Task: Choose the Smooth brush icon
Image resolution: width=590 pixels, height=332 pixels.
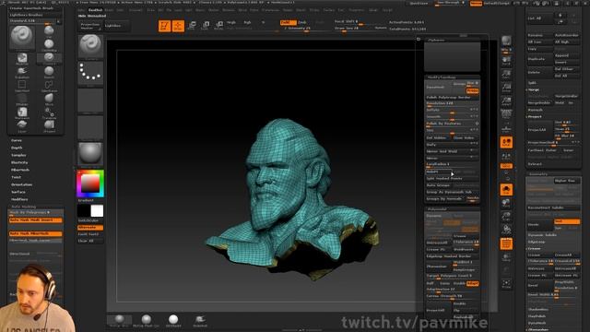Action: [x=49, y=72]
